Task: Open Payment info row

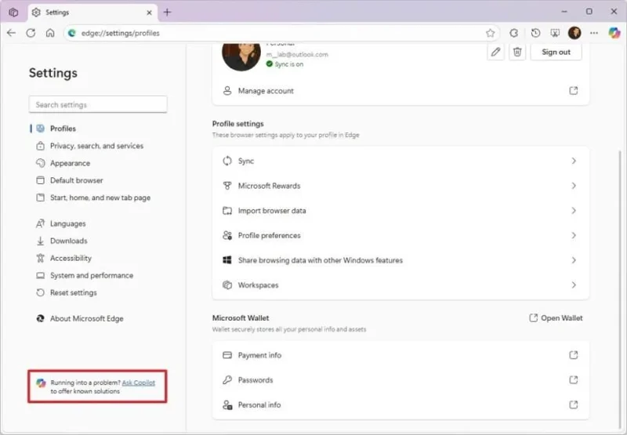Action: [400, 355]
